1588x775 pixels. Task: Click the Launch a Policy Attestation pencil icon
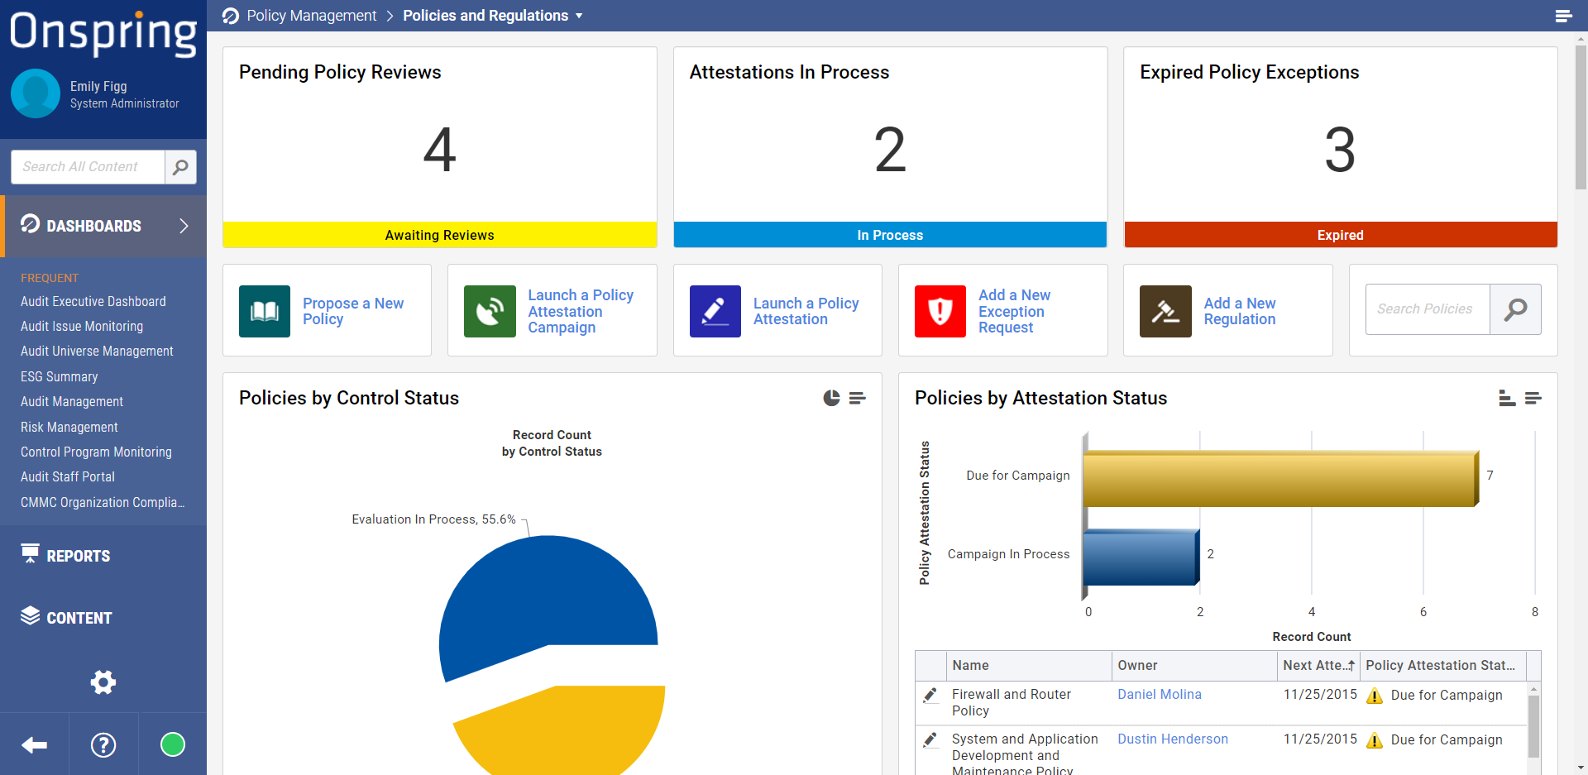[715, 311]
